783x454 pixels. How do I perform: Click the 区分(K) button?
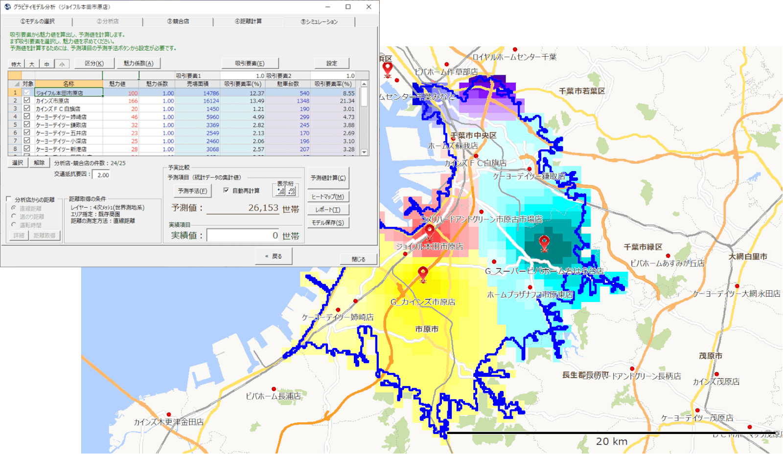tap(94, 63)
